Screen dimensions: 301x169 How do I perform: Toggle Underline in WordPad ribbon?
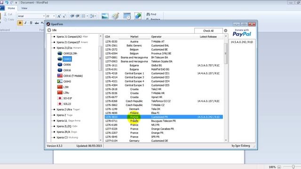pyautogui.click(x=31, y=23)
